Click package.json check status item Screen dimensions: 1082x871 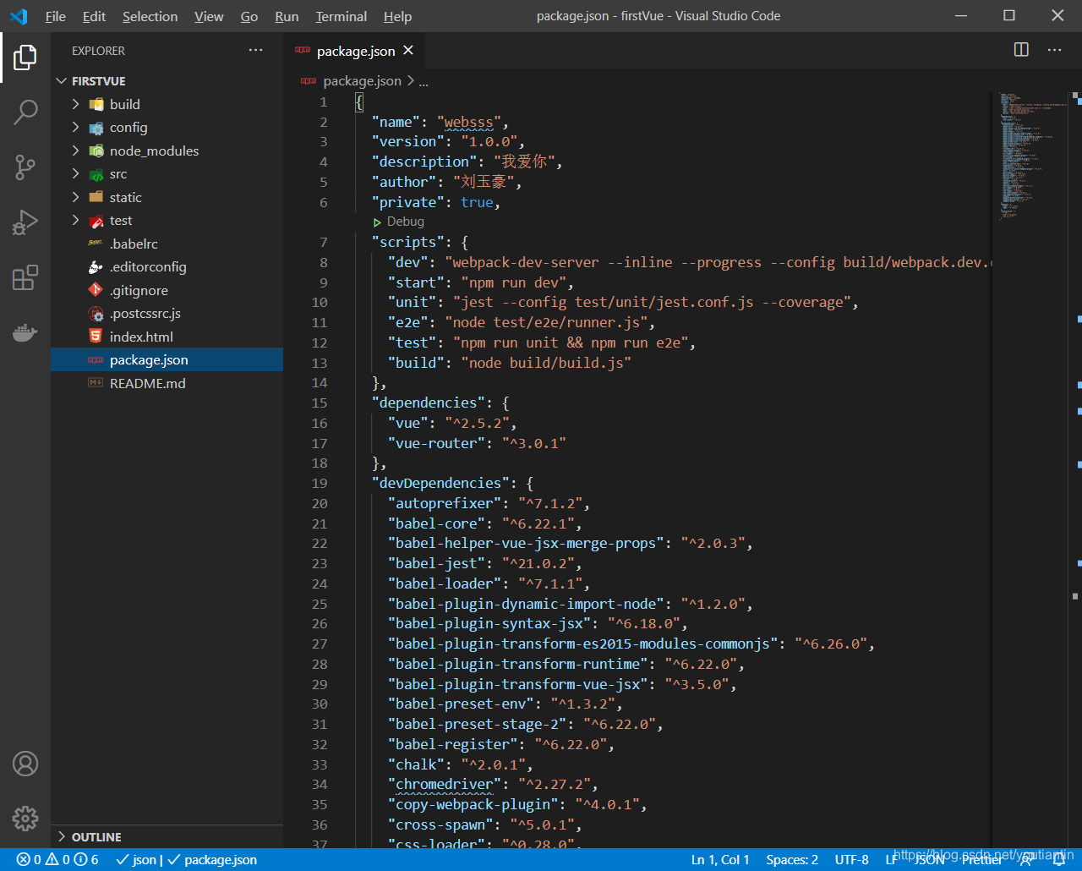point(212,860)
